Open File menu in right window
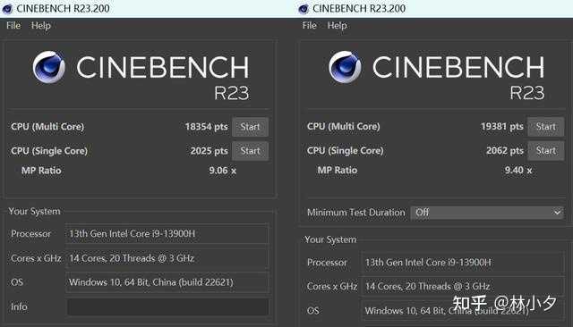Viewport: 573px width, 327px height. point(310,26)
